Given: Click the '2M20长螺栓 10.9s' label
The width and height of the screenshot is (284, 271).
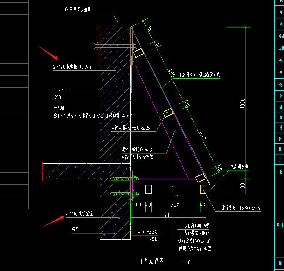Looking at the screenshot, I should pos(72,67).
